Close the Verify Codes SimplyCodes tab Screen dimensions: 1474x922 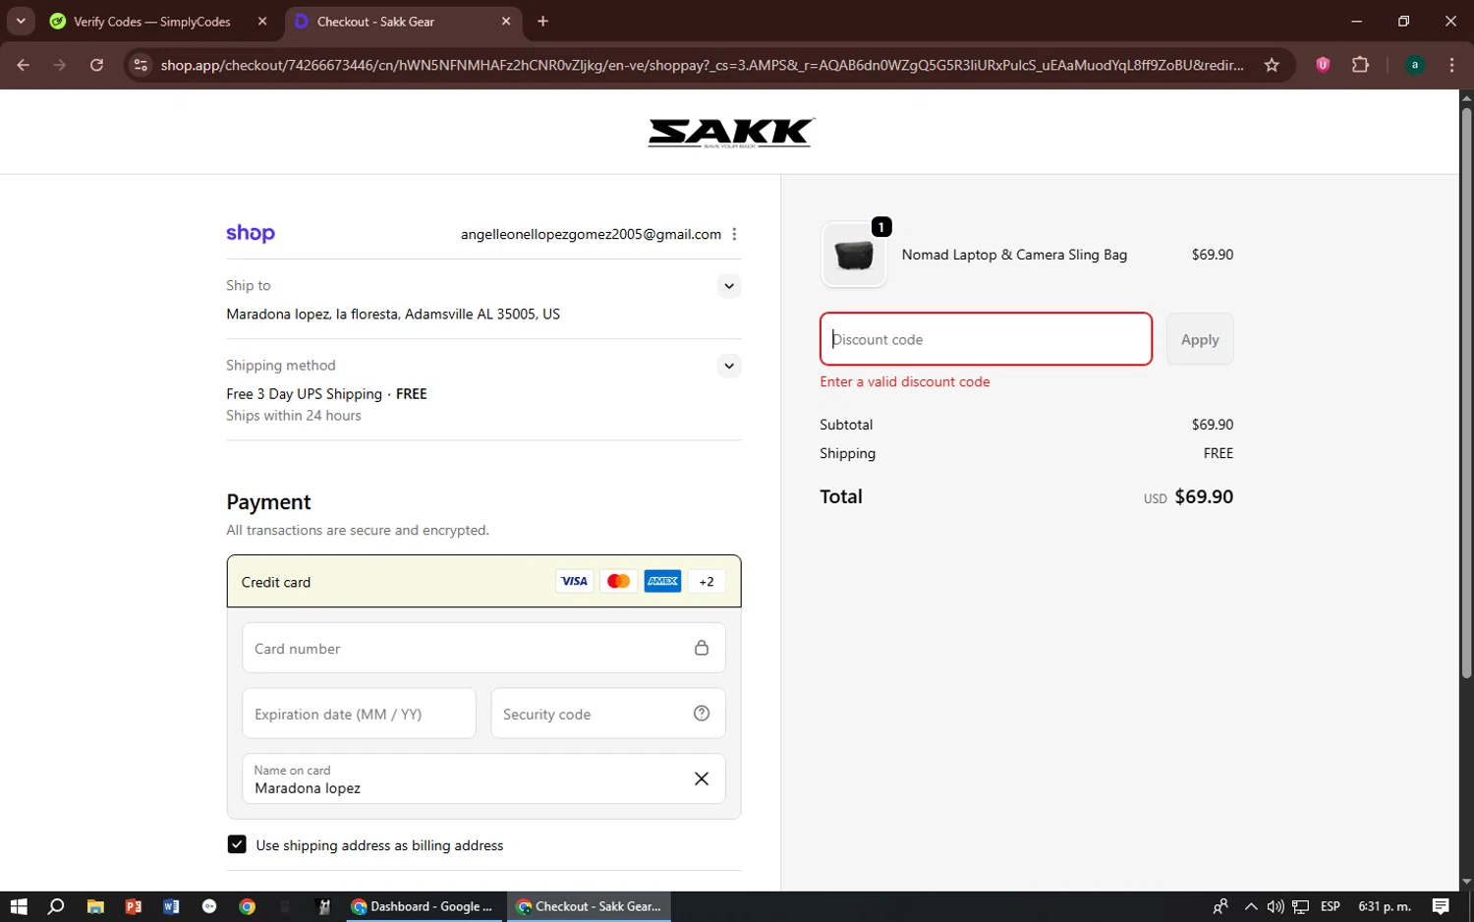click(262, 22)
